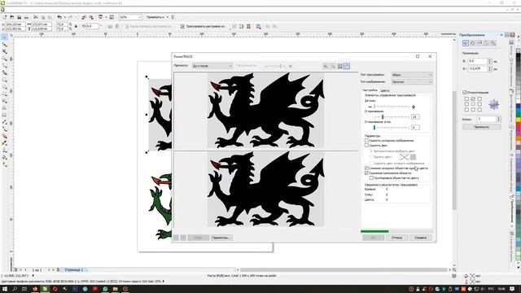The width and height of the screenshot is (521, 293).
Task: Click the Detail plus icon
Action: tap(414, 107)
